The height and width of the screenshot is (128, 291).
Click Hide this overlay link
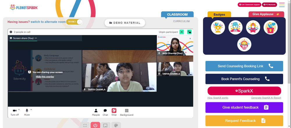point(45,77)
